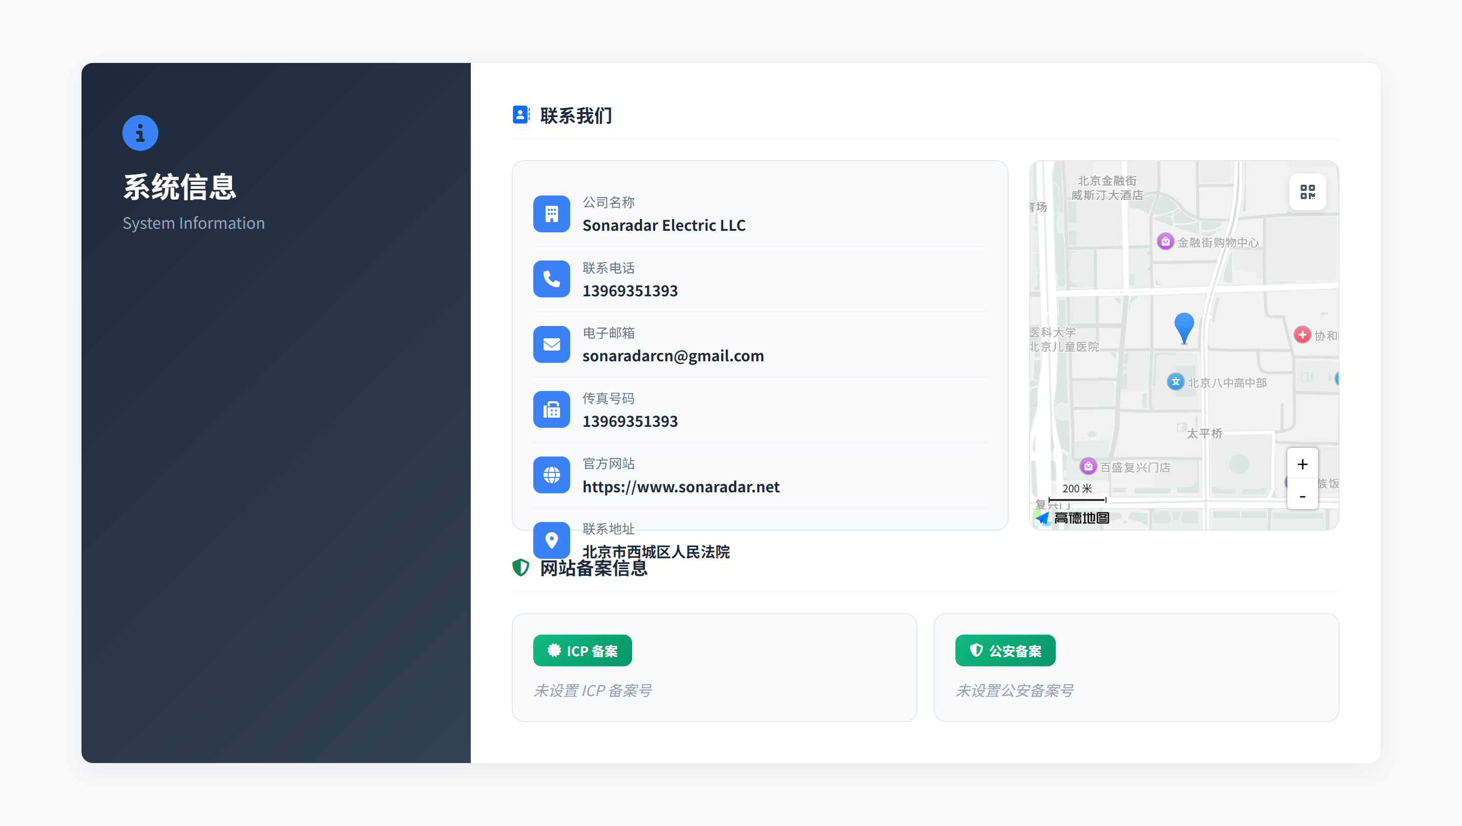Click the phone icon beside 联系电话
Screen dimensions: 1462x826
pos(551,278)
